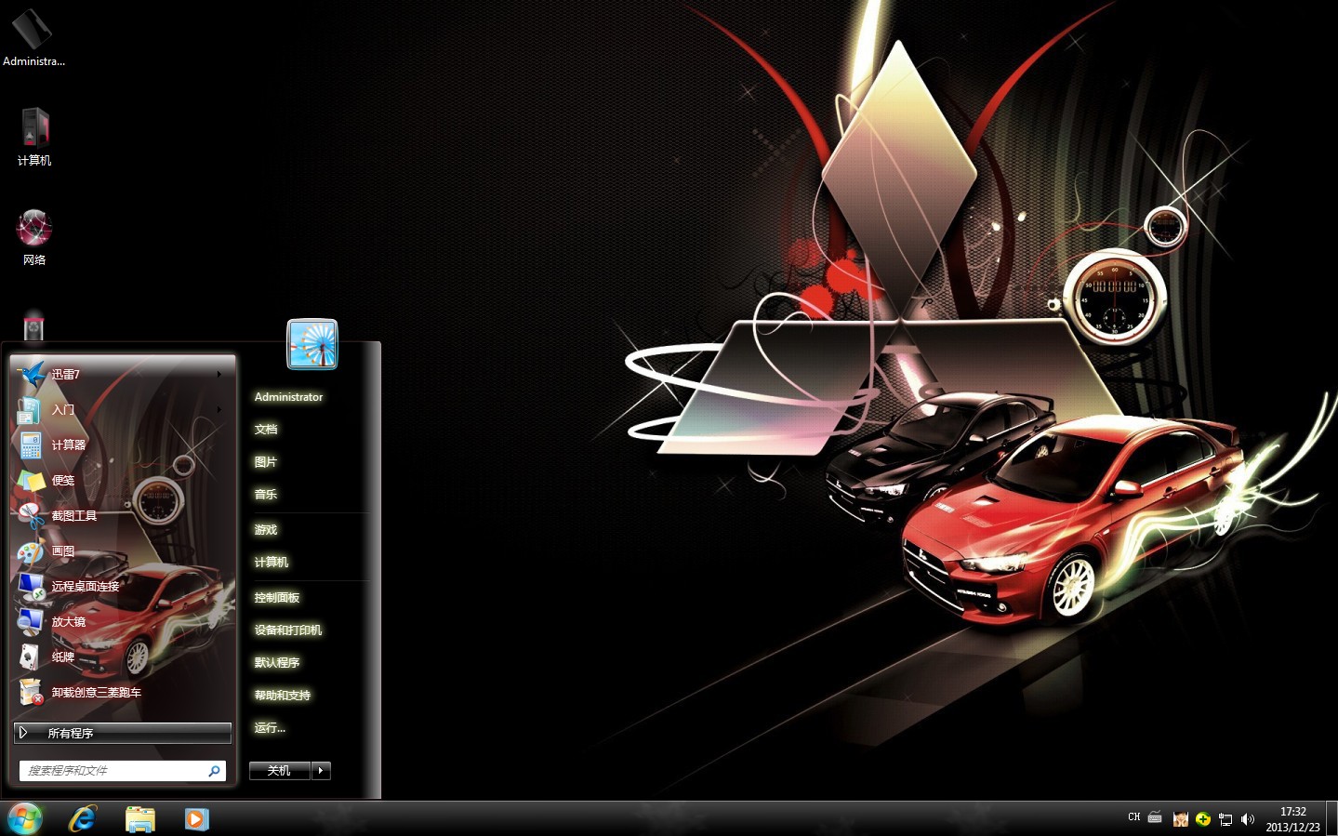The height and width of the screenshot is (836, 1338).
Task: Click the Windows Start orb
Action: 25,818
